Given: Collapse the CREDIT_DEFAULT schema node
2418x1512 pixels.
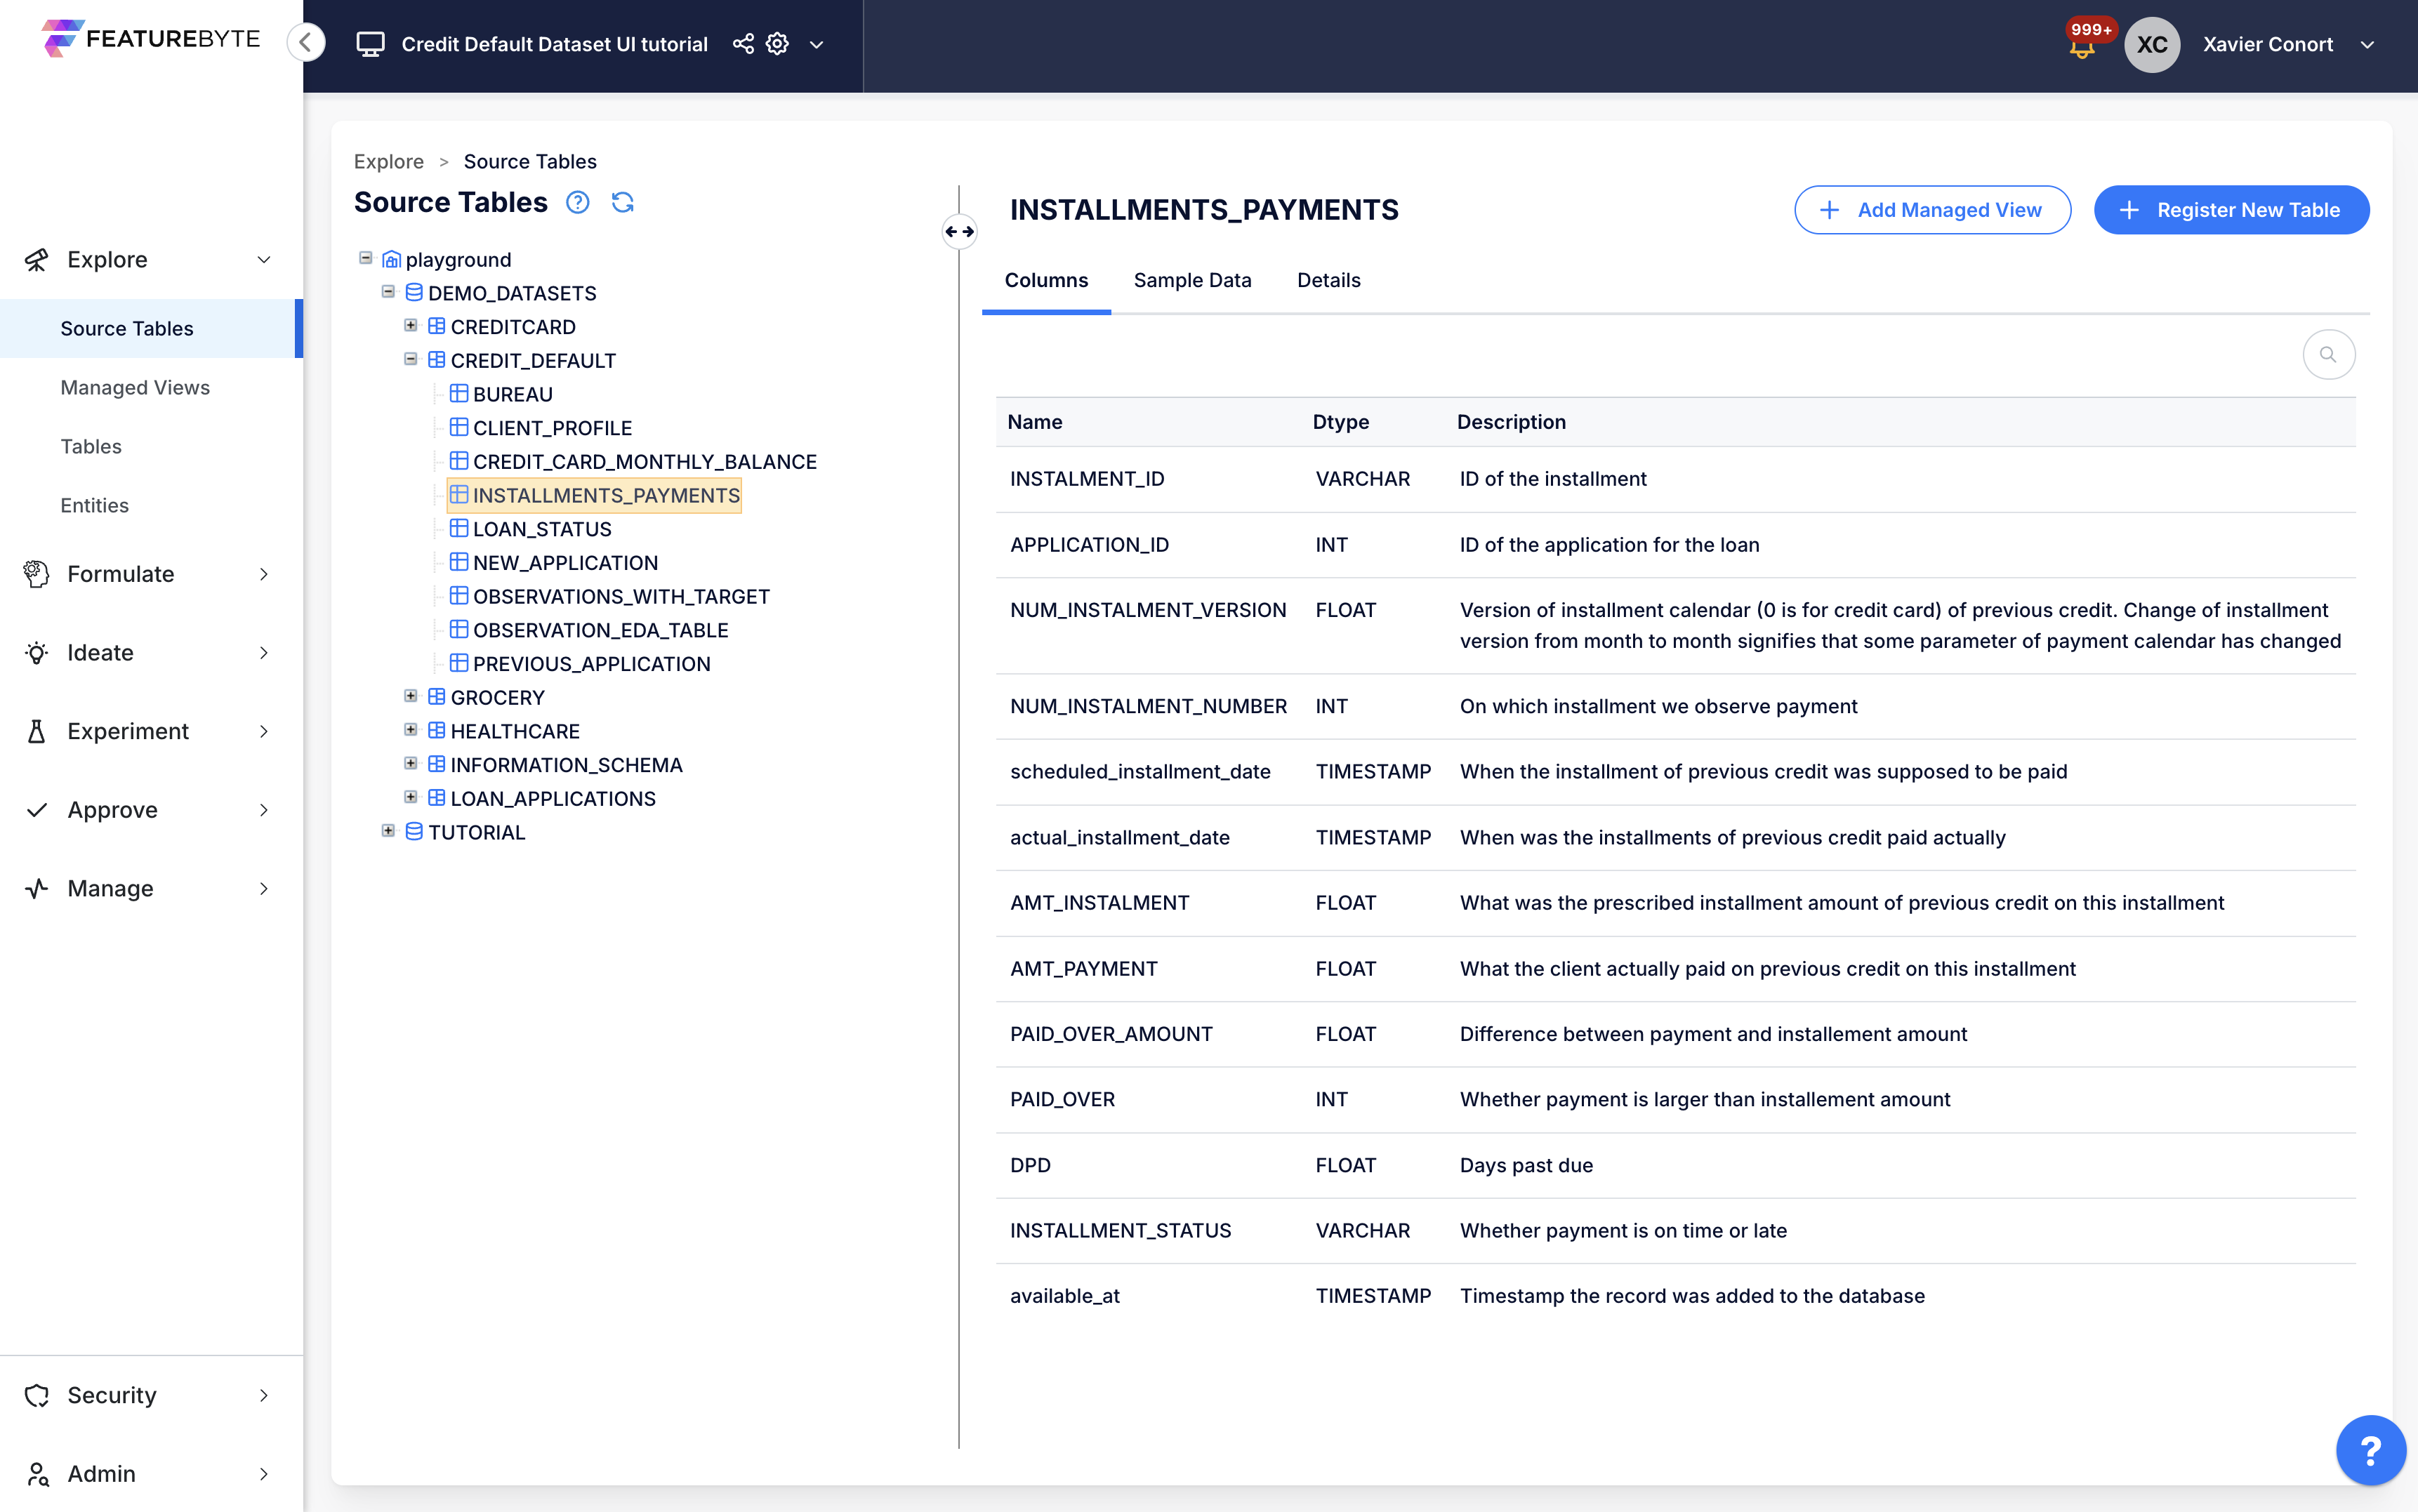Looking at the screenshot, I should click(410, 359).
